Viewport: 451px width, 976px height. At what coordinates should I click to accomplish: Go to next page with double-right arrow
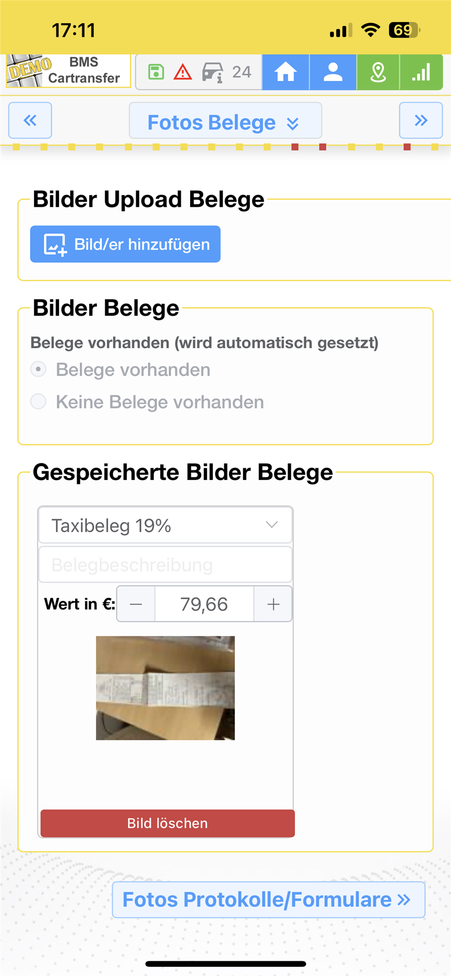point(420,120)
